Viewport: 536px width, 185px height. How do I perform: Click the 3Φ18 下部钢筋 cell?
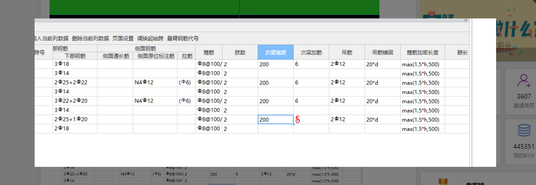pos(75,64)
